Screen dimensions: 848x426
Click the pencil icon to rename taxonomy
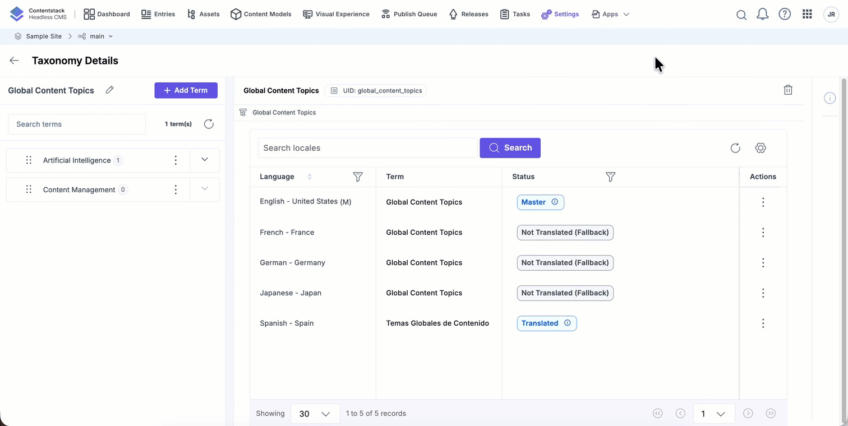coord(109,90)
